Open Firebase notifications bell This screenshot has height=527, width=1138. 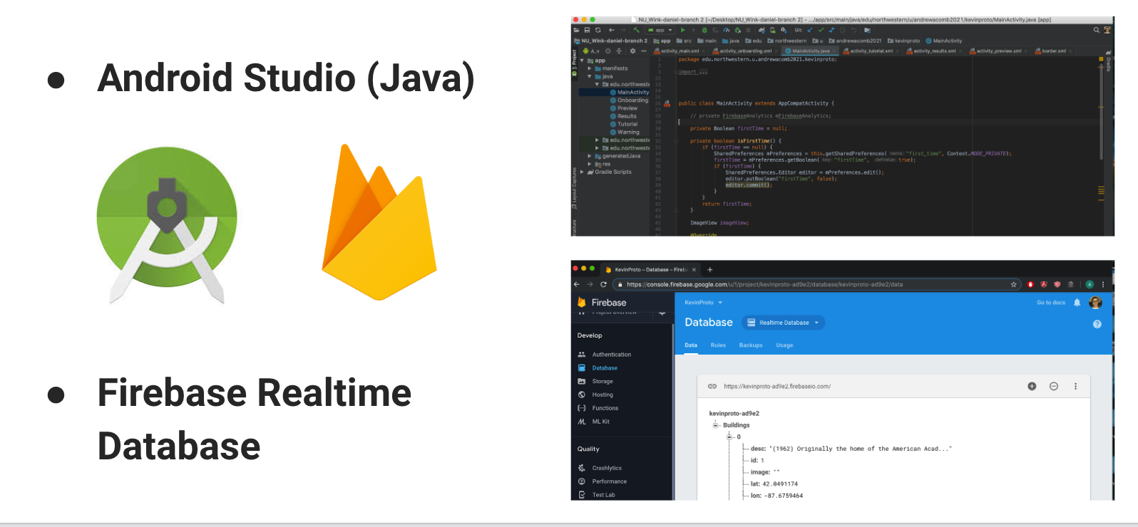point(1077,303)
